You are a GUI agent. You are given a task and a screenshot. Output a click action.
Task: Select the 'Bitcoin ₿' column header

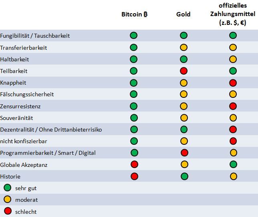[135, 14]
